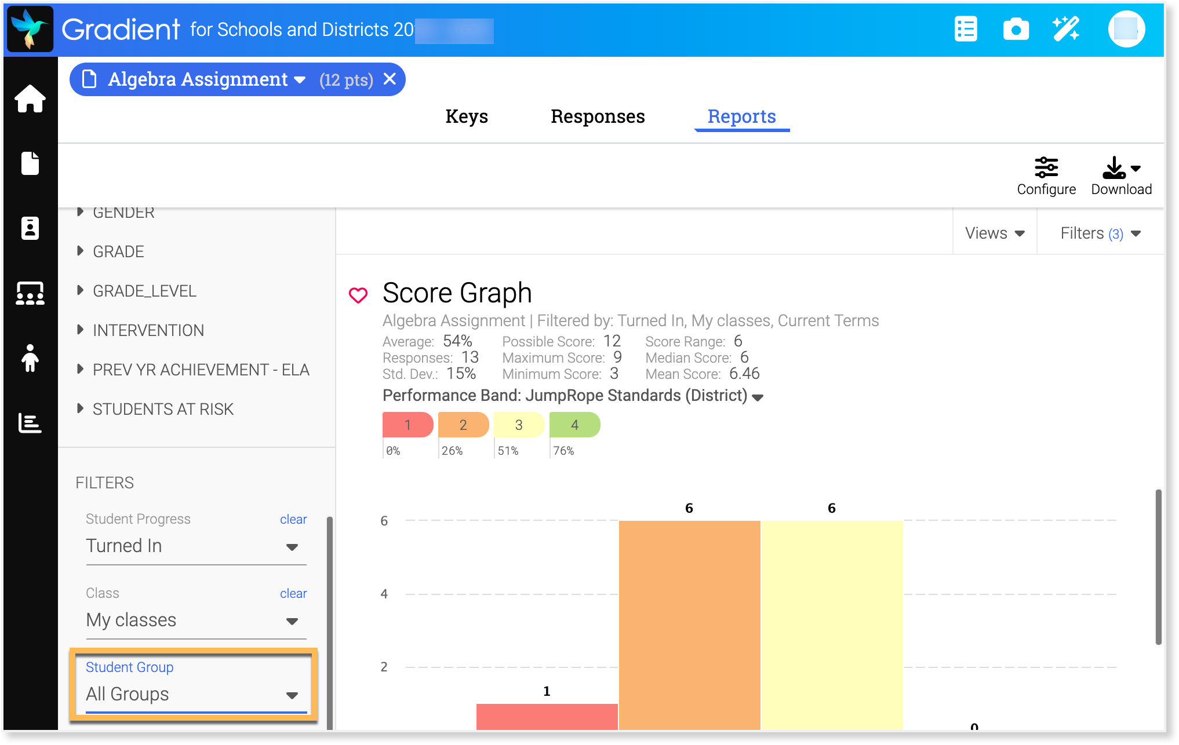This screenshot has width=1179, height=745.
Task: Open the student figure icon in sidebar
Action: click(x=30, y=358)
